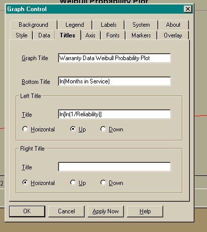The height and width of the screenshot is (232, 207).
Task: Switch to the Style tab
Action: coord(22,35)
